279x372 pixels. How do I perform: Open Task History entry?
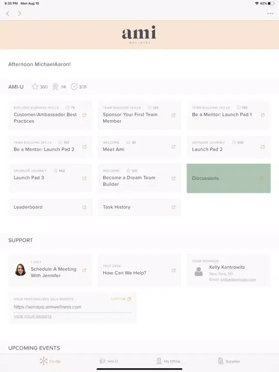pyautogui.click(x=139, y=207)
